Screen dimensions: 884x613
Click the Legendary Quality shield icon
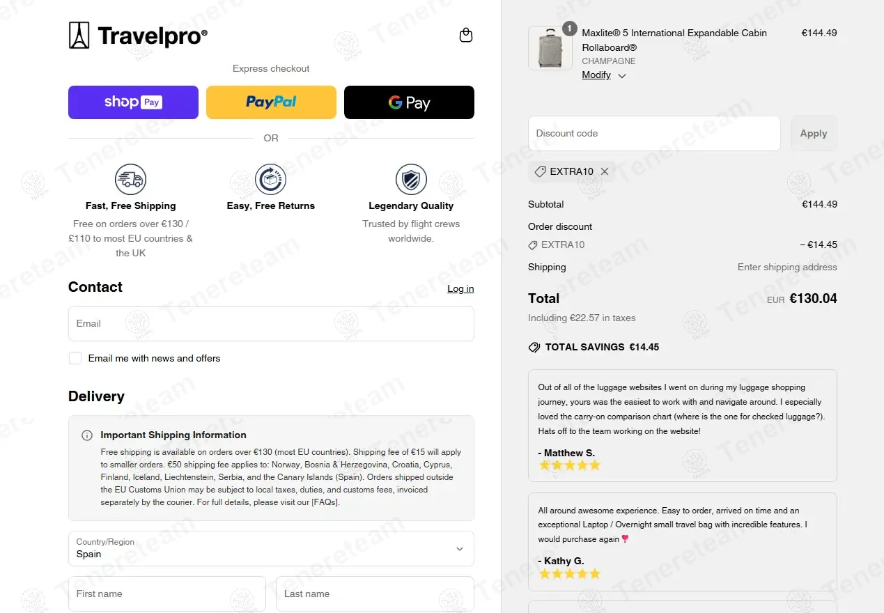[411, 180]
